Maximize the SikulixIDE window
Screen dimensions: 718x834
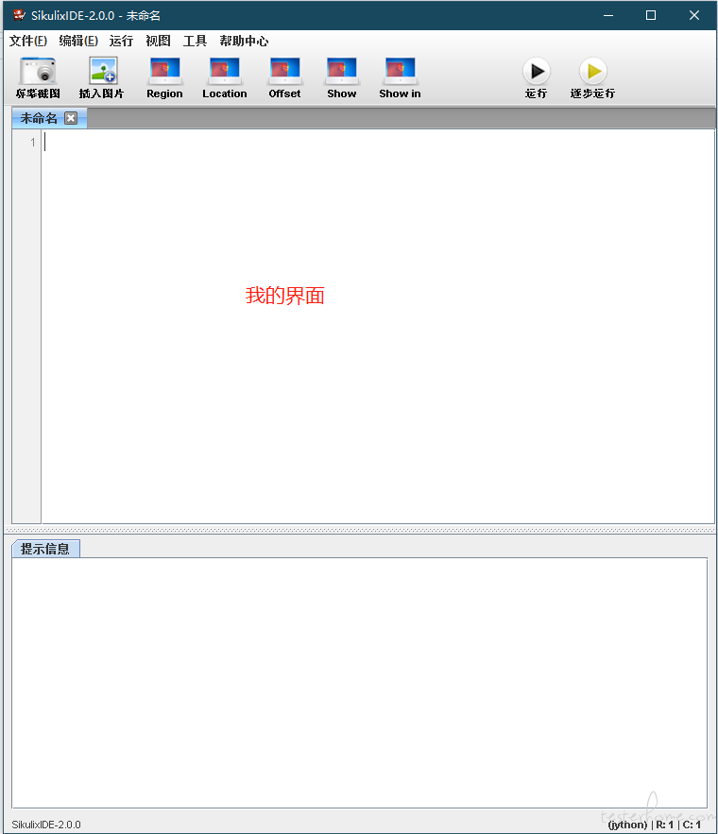pos(651,15)
